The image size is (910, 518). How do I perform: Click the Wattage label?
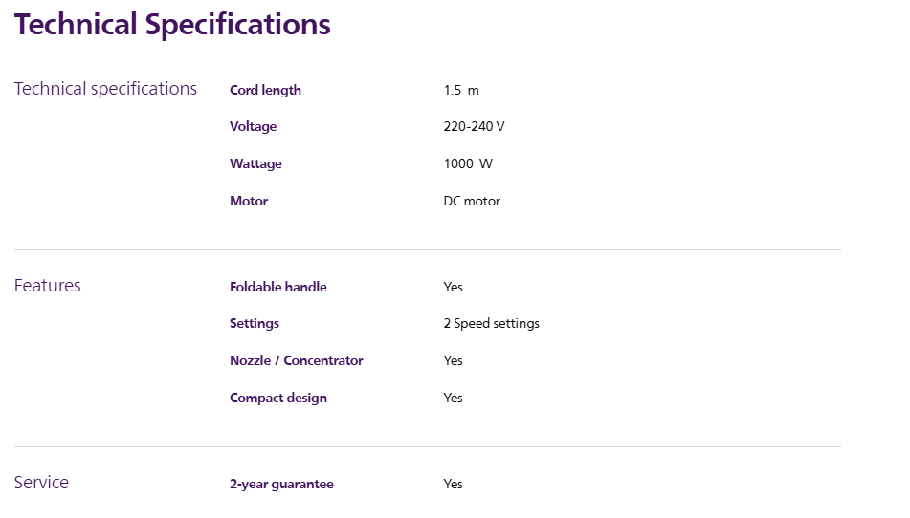tap(255, 164)
